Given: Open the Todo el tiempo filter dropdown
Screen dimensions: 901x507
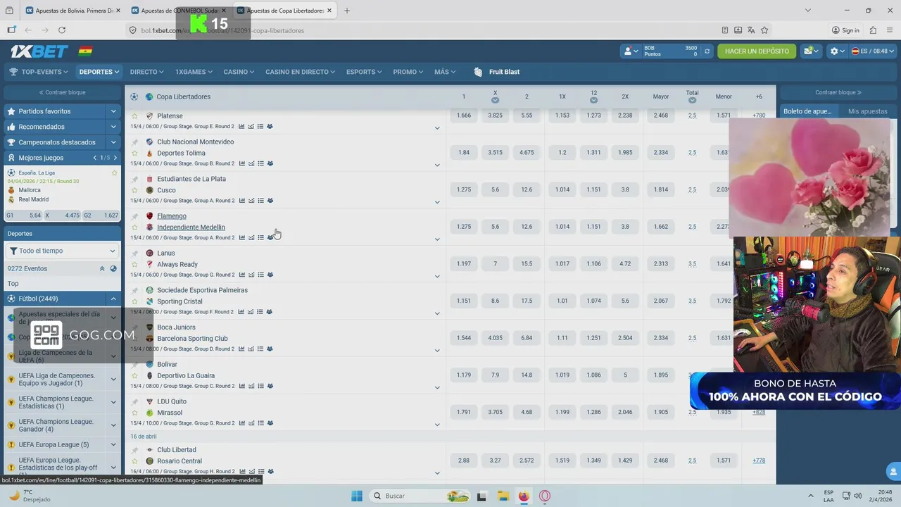Looking at the screenshot, I should point(63,251).
